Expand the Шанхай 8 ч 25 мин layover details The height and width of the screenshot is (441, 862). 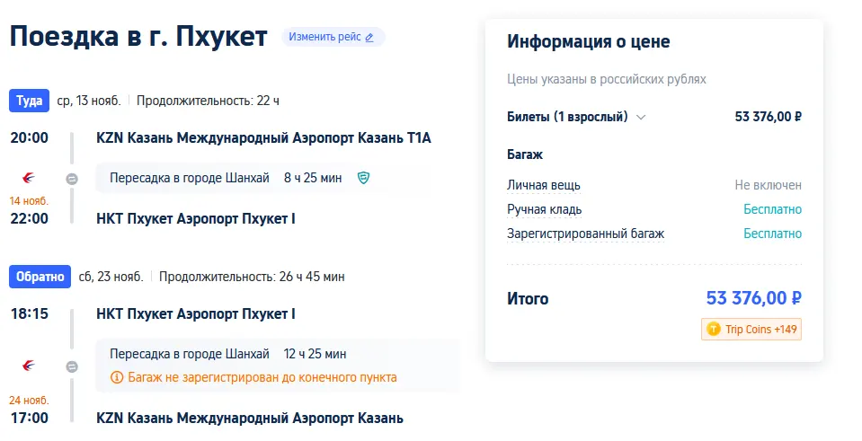pyautogui.click(x=226, y=178)
